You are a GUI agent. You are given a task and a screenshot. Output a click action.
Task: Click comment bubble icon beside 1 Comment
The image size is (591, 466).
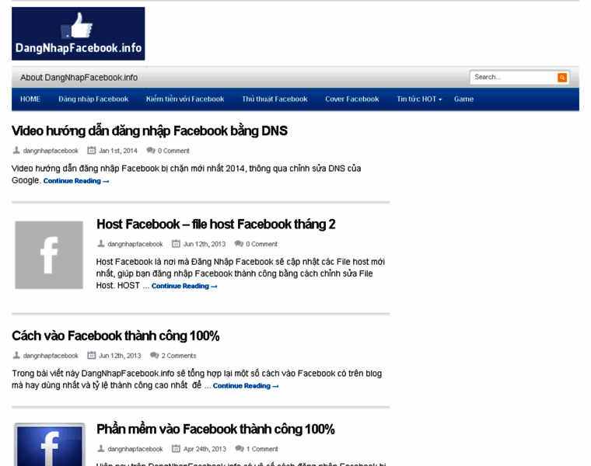click(x=240, y=449)
